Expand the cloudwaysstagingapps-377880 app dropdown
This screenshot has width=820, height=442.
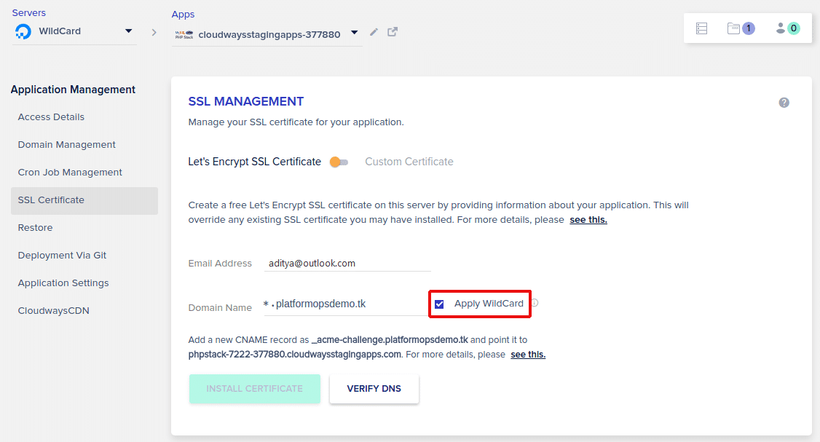354,33
